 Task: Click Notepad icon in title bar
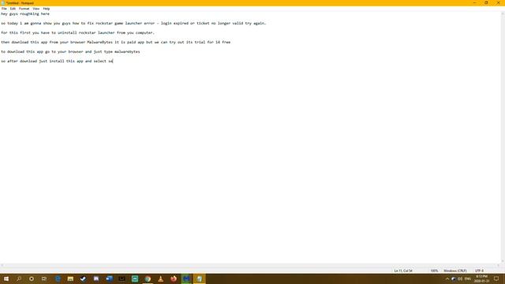click(3, 3)
